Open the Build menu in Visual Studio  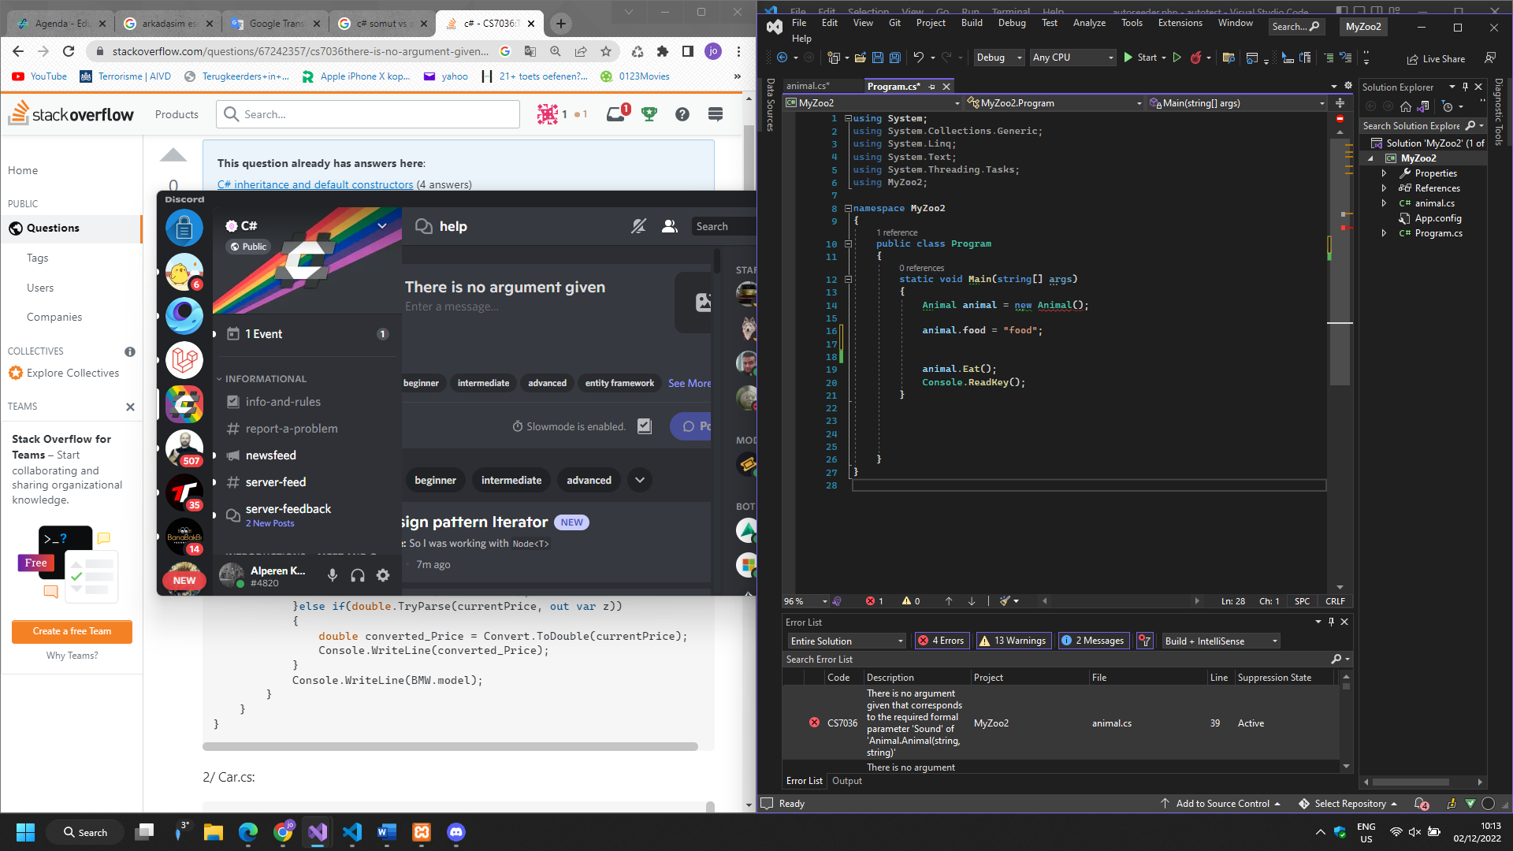click(x=972, y=23)
